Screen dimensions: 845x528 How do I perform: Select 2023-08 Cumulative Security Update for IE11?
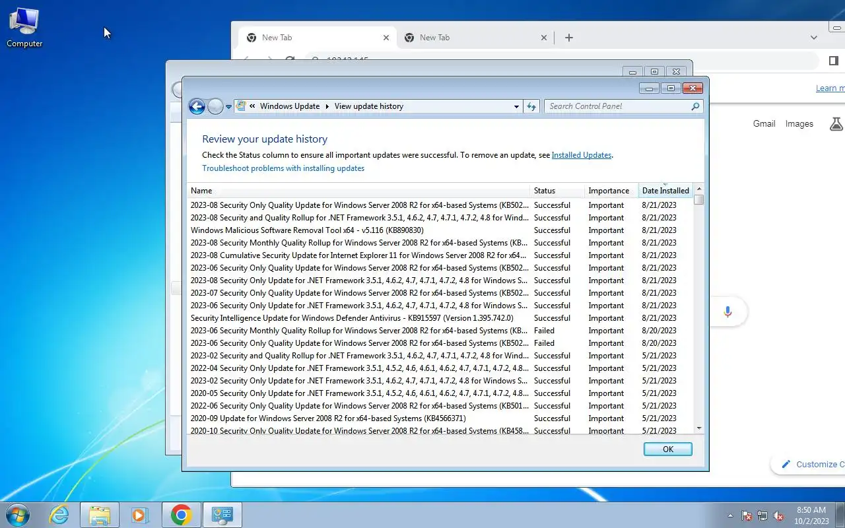coord(440,255)
